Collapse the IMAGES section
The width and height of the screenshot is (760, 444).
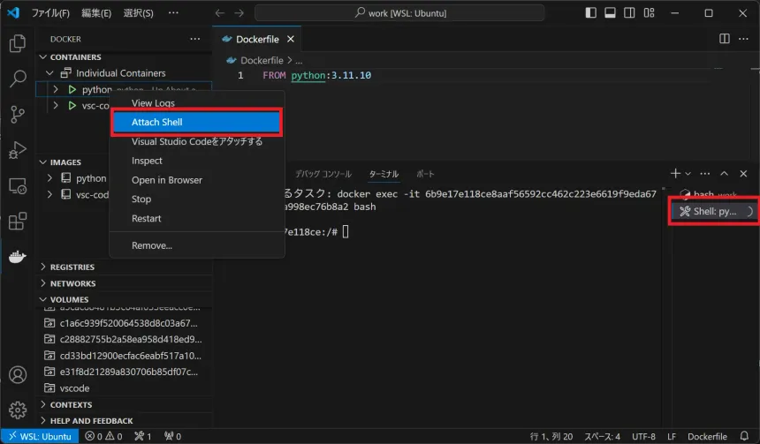pyautogui.click(x=65, y=162)
